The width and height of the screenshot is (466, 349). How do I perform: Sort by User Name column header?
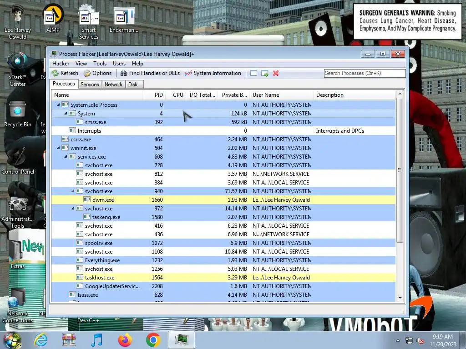(281, 95)
